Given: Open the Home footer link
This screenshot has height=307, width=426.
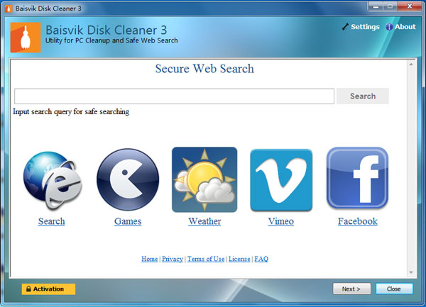Looking at the screenshot, I should pos(150,259).
